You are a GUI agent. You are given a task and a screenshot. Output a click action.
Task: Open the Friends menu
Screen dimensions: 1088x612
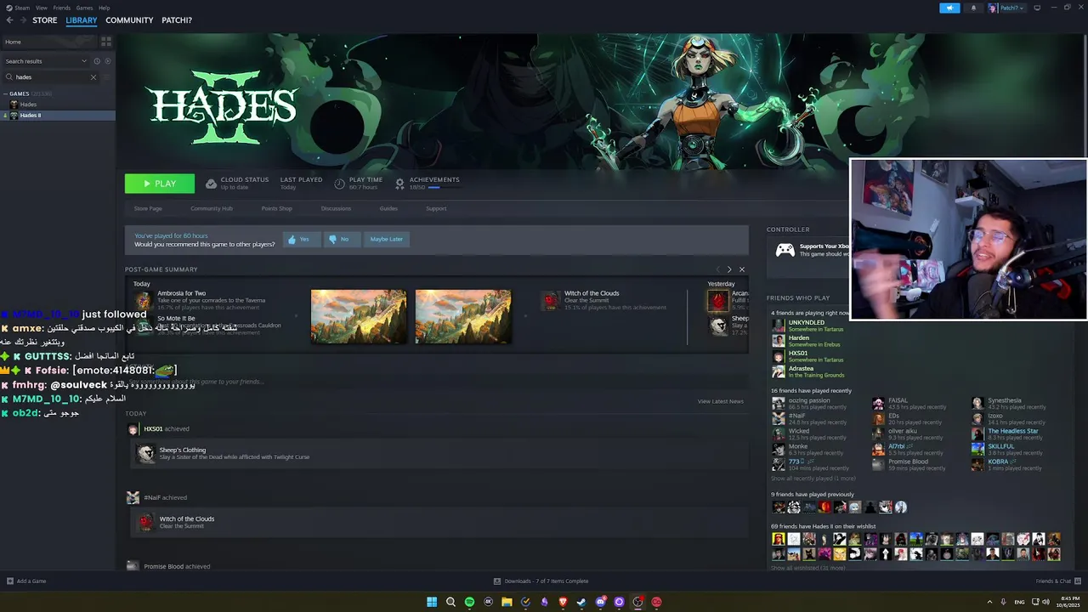point(62,8)
